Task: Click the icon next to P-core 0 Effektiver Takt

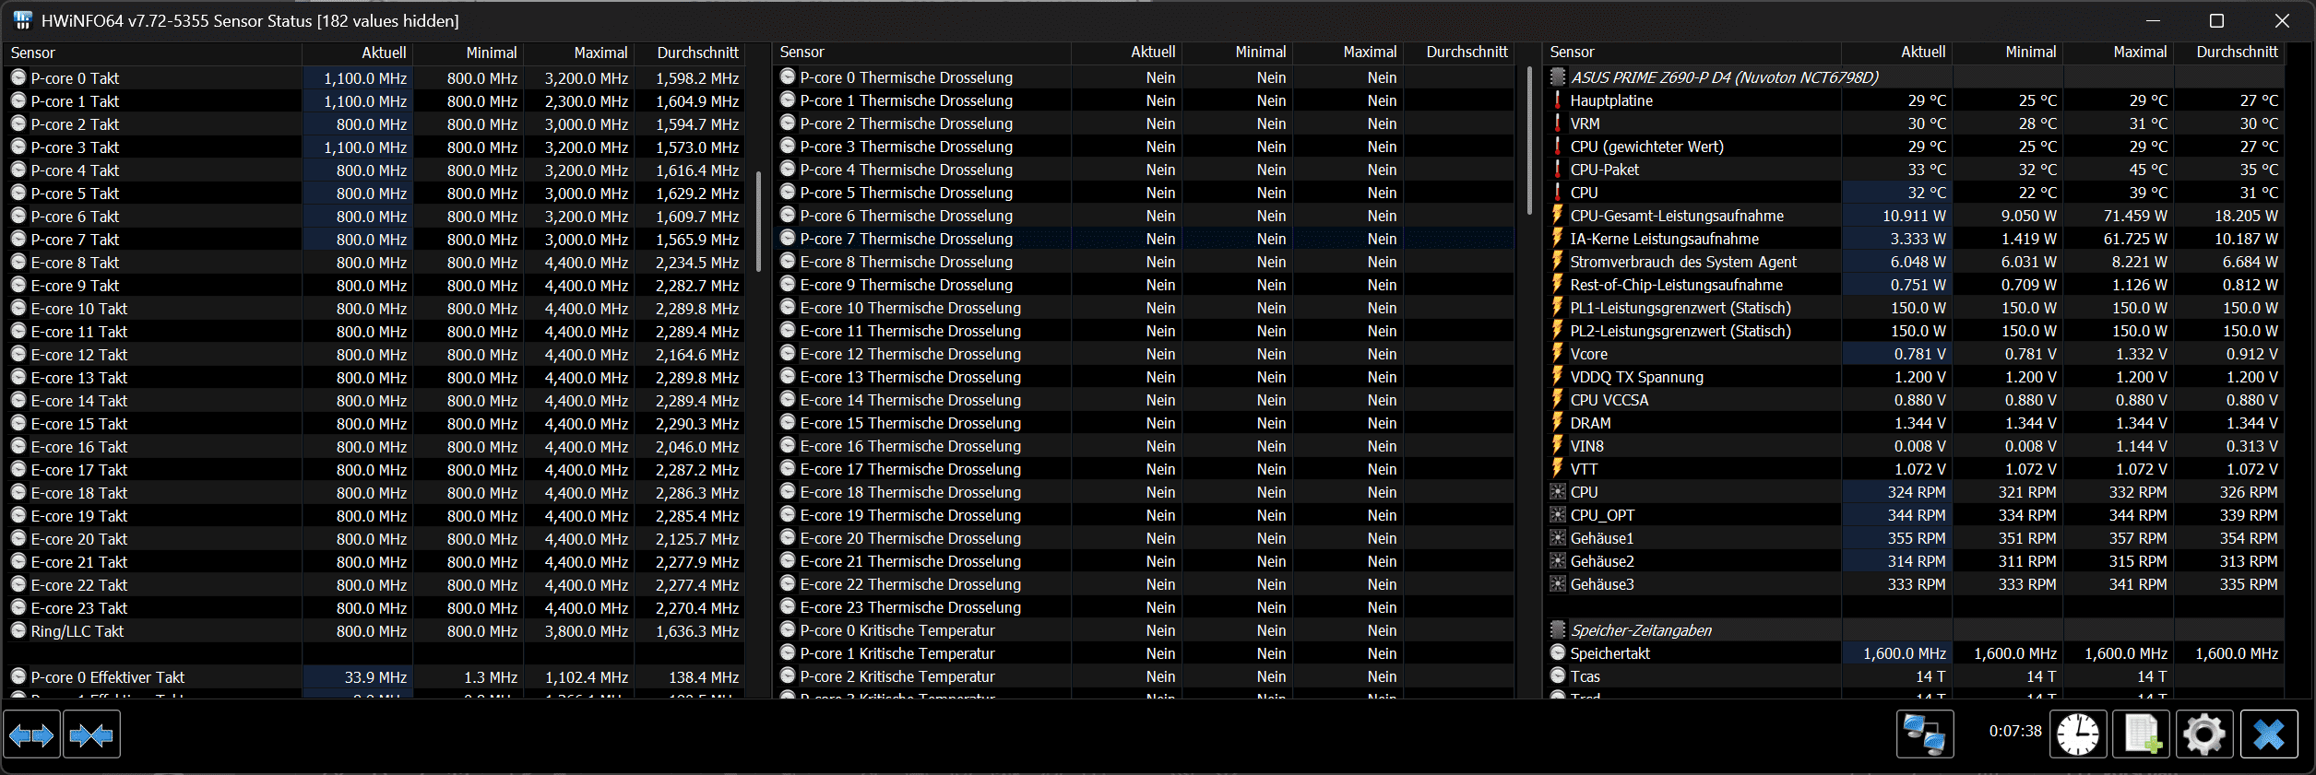Action: tap(18, 677)
